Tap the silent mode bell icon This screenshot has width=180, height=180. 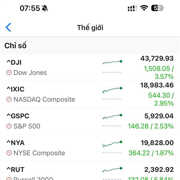point(45,8)
